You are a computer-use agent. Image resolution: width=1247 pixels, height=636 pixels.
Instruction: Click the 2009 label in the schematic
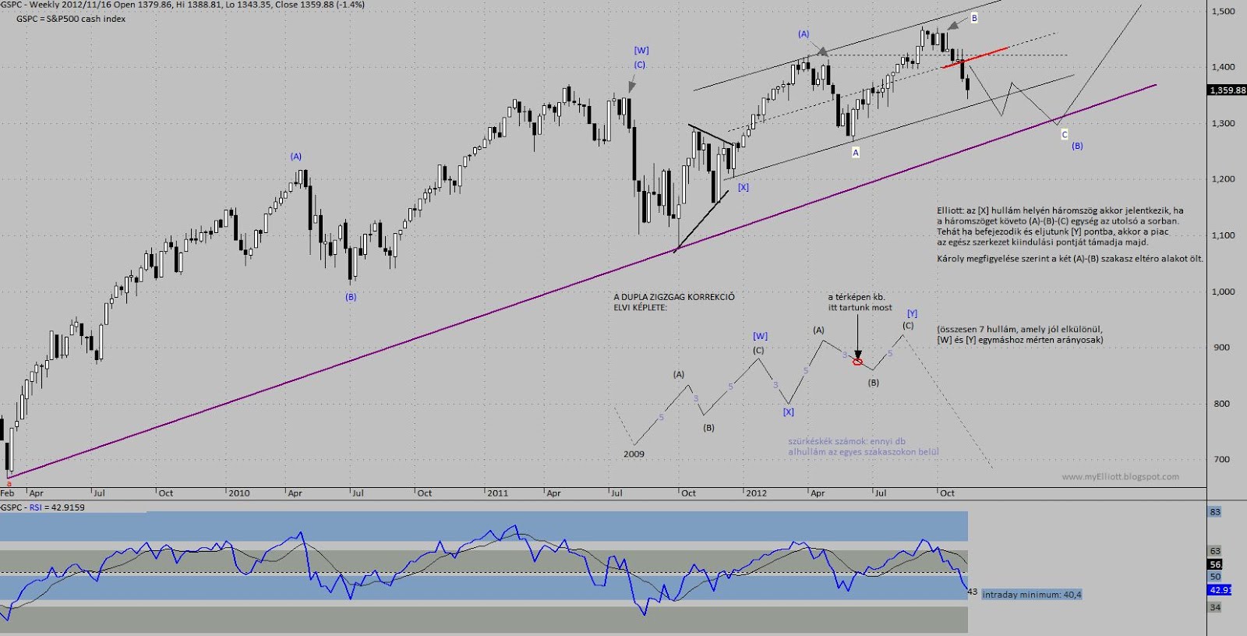point(634,454)
